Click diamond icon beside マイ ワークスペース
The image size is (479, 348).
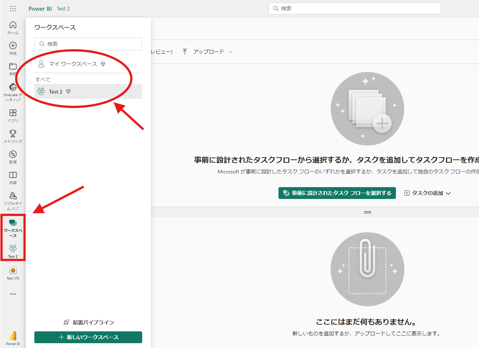[103, 64]
